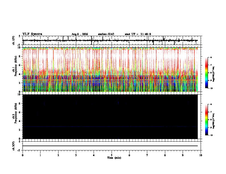Click the ch.1 color scale bar
This screenshot has width=226, height=174.
pos(207,73)
